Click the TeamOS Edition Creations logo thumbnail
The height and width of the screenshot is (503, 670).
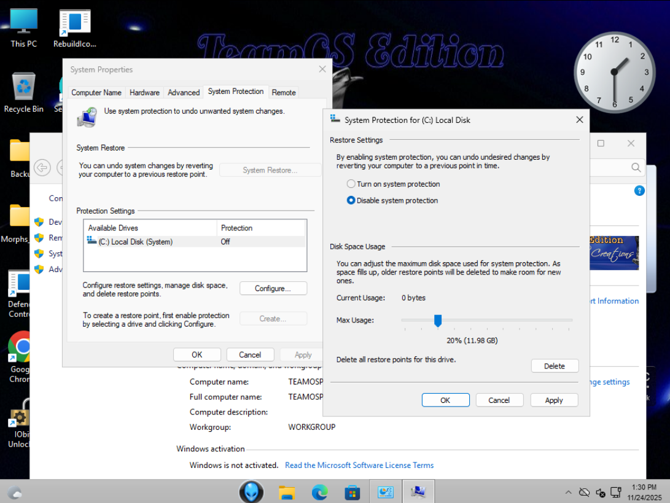(614, 253)
